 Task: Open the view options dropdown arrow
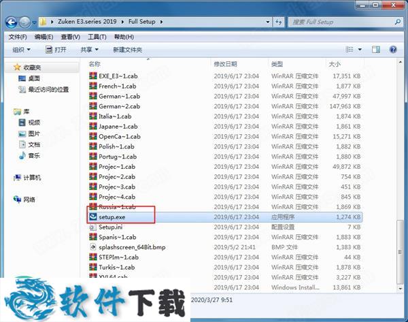coord(360,49)
